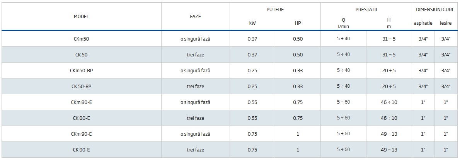Click the aspiratie subheader
This screenshot has width=460, height=160.
[x=423, y=23]
